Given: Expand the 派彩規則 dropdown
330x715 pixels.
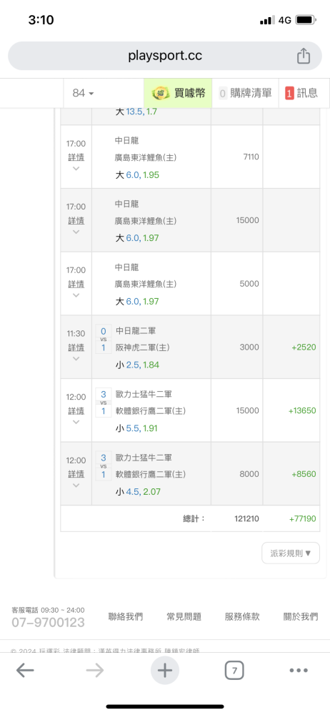Looking at the screenshot, I should [291, 553].
